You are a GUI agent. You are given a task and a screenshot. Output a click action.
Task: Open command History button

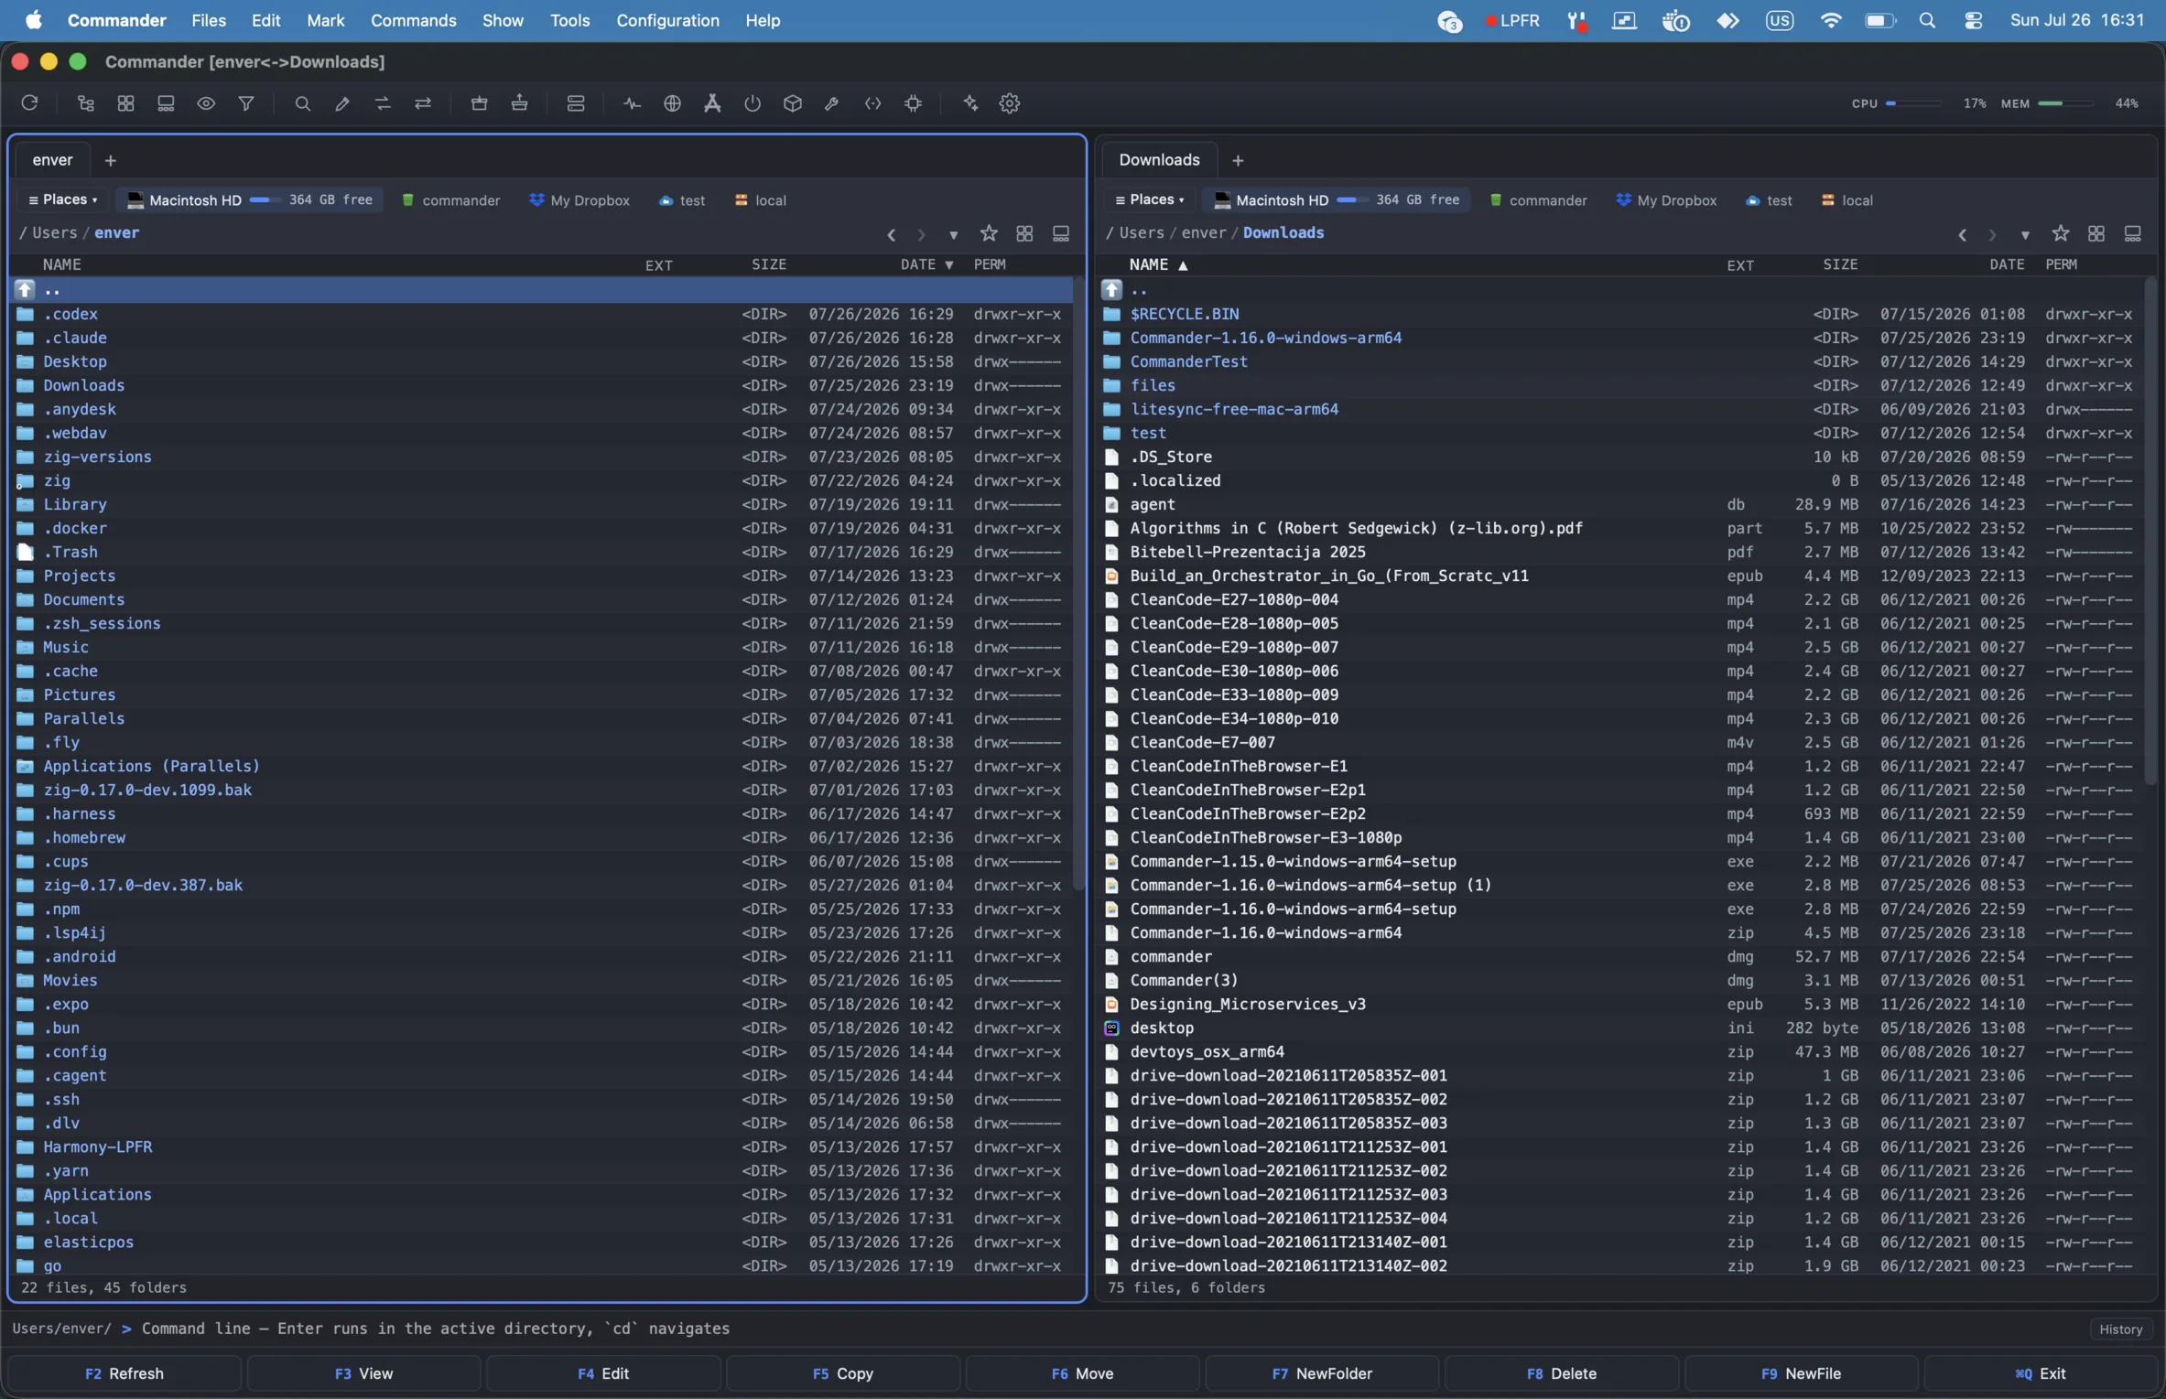(x=2120, y=1329)
